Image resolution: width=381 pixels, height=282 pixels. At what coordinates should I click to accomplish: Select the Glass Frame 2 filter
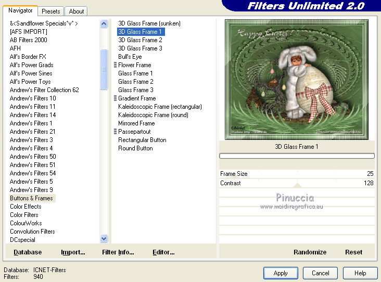click(135, 82)
